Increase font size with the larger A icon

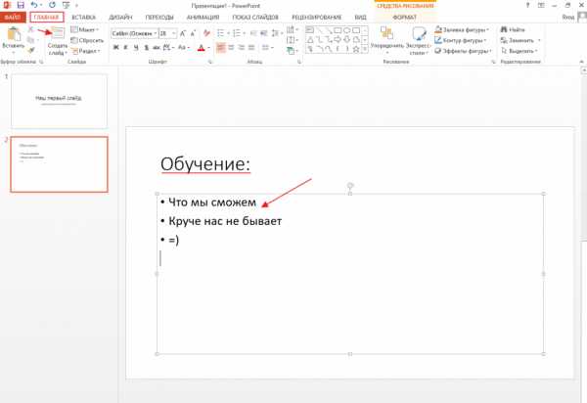coord(183,33)
